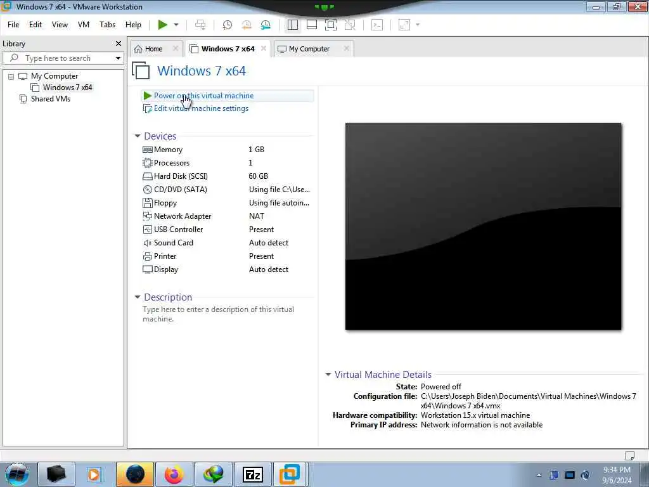The width and height of the screenshot is (649, 487).
Task: Click the Unity mode toolbar icon
Action: click(350, 25)
